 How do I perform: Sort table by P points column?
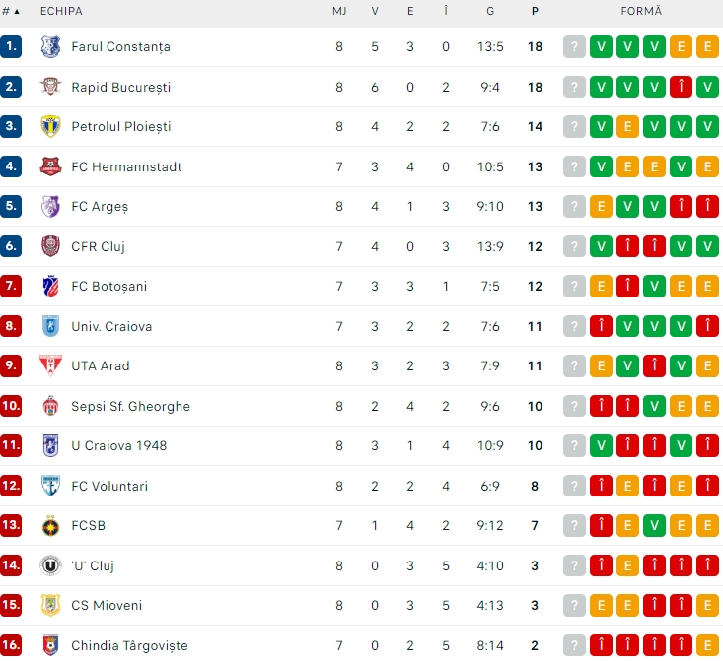535,11
